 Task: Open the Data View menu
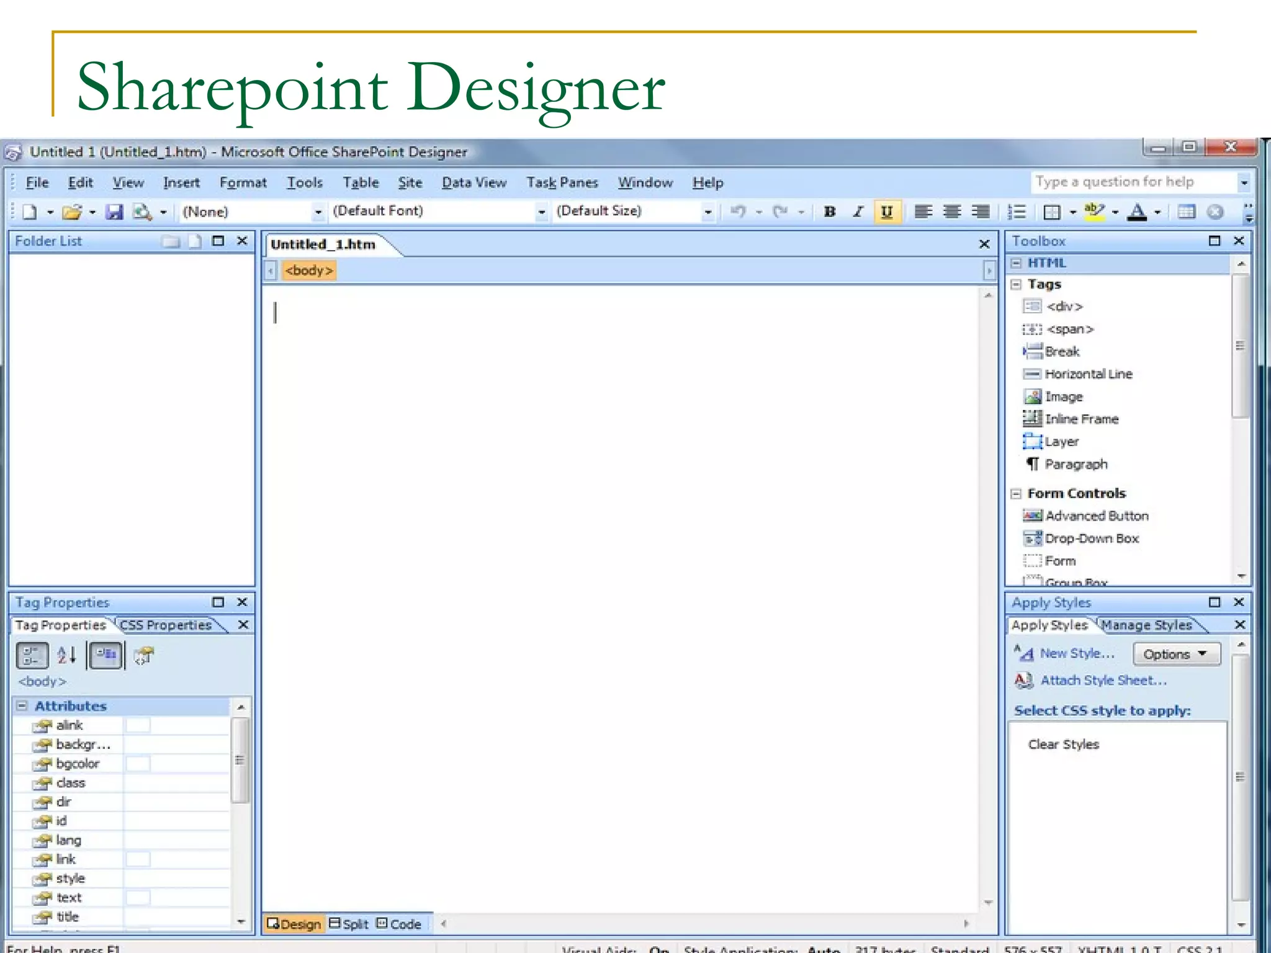coord(474,182)
